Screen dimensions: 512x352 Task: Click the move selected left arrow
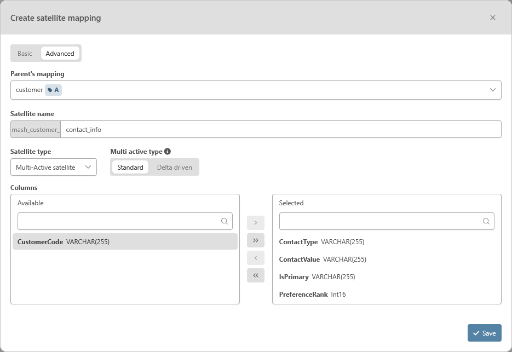point(256,258)
